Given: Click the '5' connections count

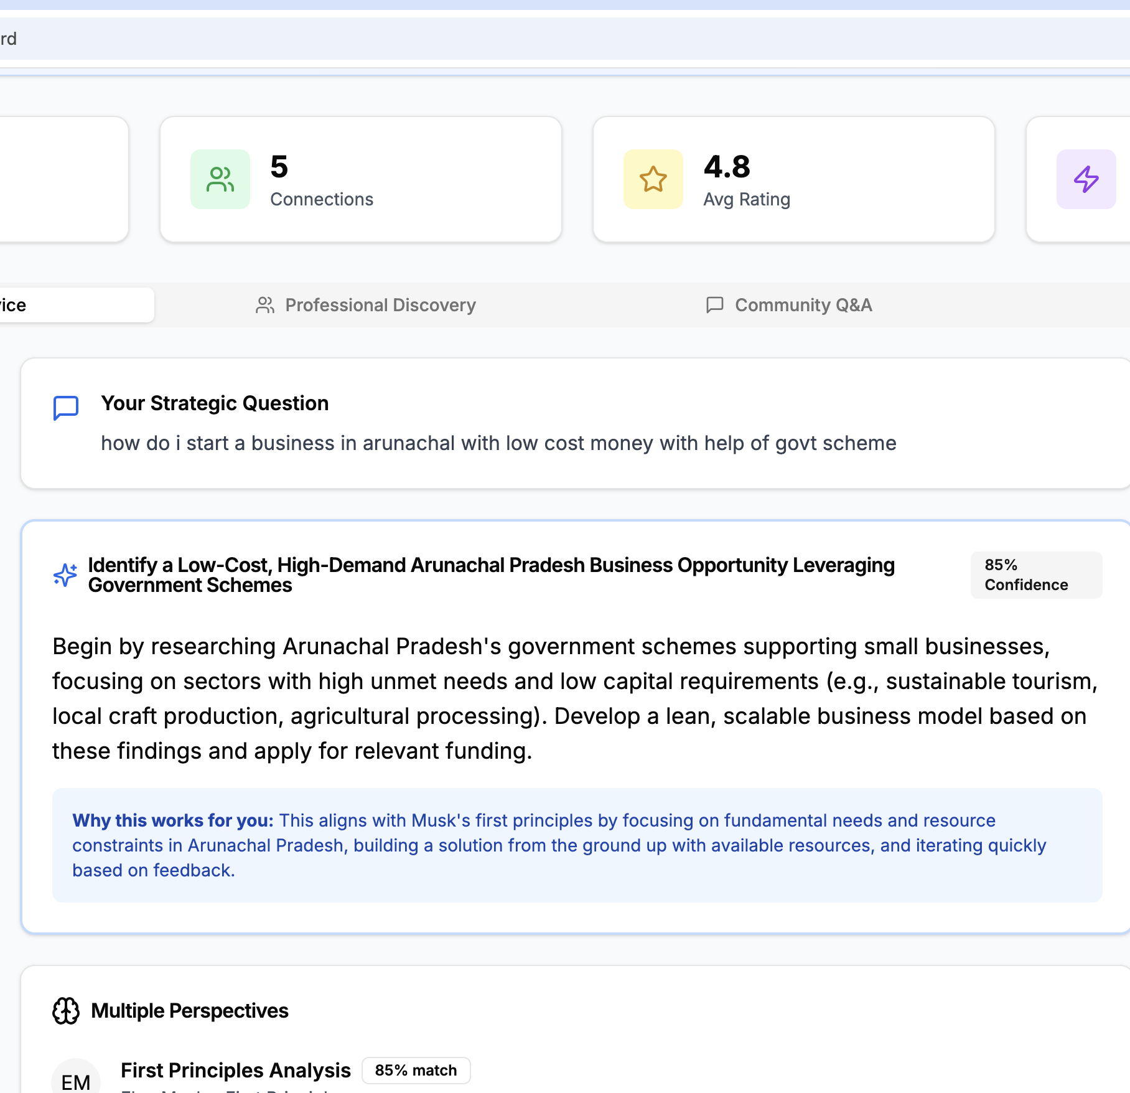Looking at the screenshot, I should [279, 167].
